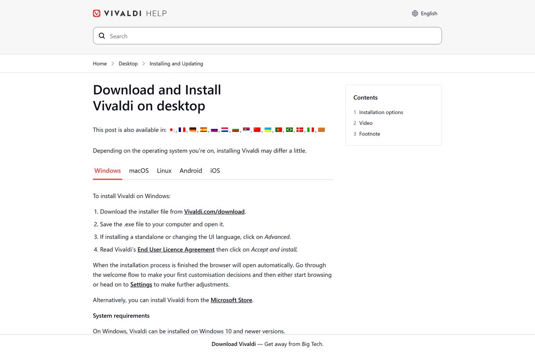
Task: Click Download Vivaldi in bottom banner
Action: pos(234,344)
